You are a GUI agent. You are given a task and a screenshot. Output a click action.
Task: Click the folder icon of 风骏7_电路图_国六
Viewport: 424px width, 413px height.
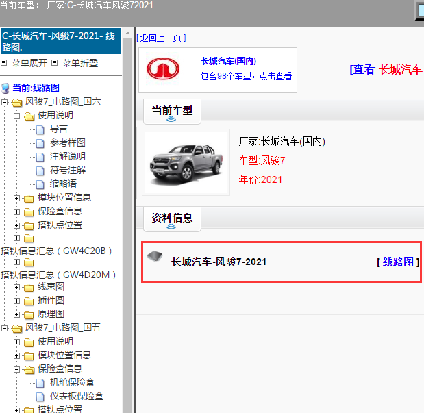(16, 103)
